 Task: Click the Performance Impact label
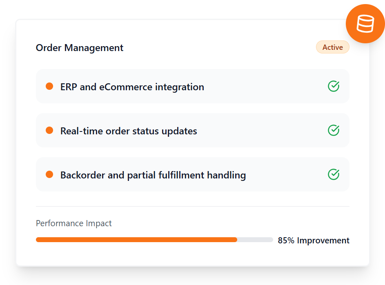pyautogui.click(x=74, y=223)
